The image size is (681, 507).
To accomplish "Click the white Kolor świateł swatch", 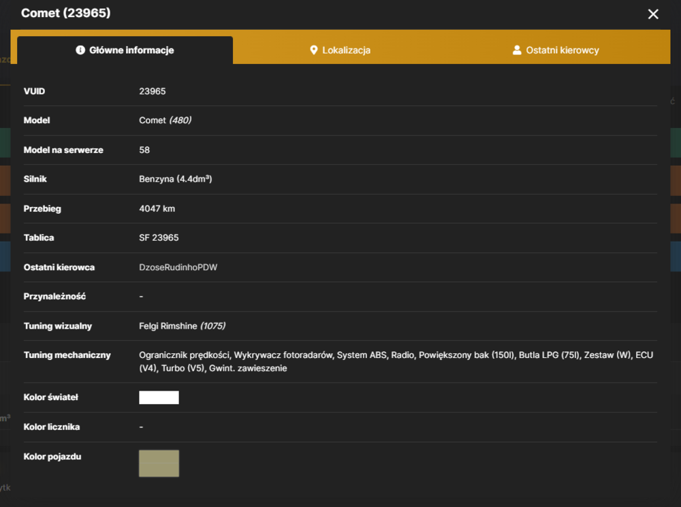I will 159,397.
